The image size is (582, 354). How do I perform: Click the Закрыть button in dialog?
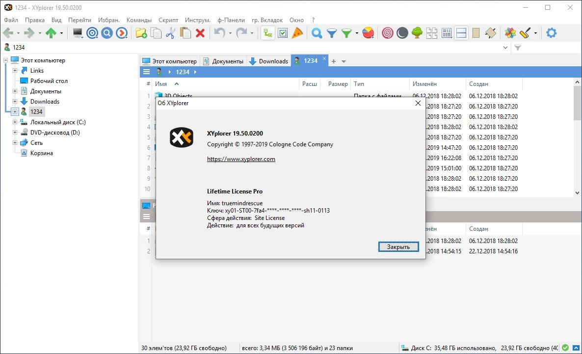point(398,246)
